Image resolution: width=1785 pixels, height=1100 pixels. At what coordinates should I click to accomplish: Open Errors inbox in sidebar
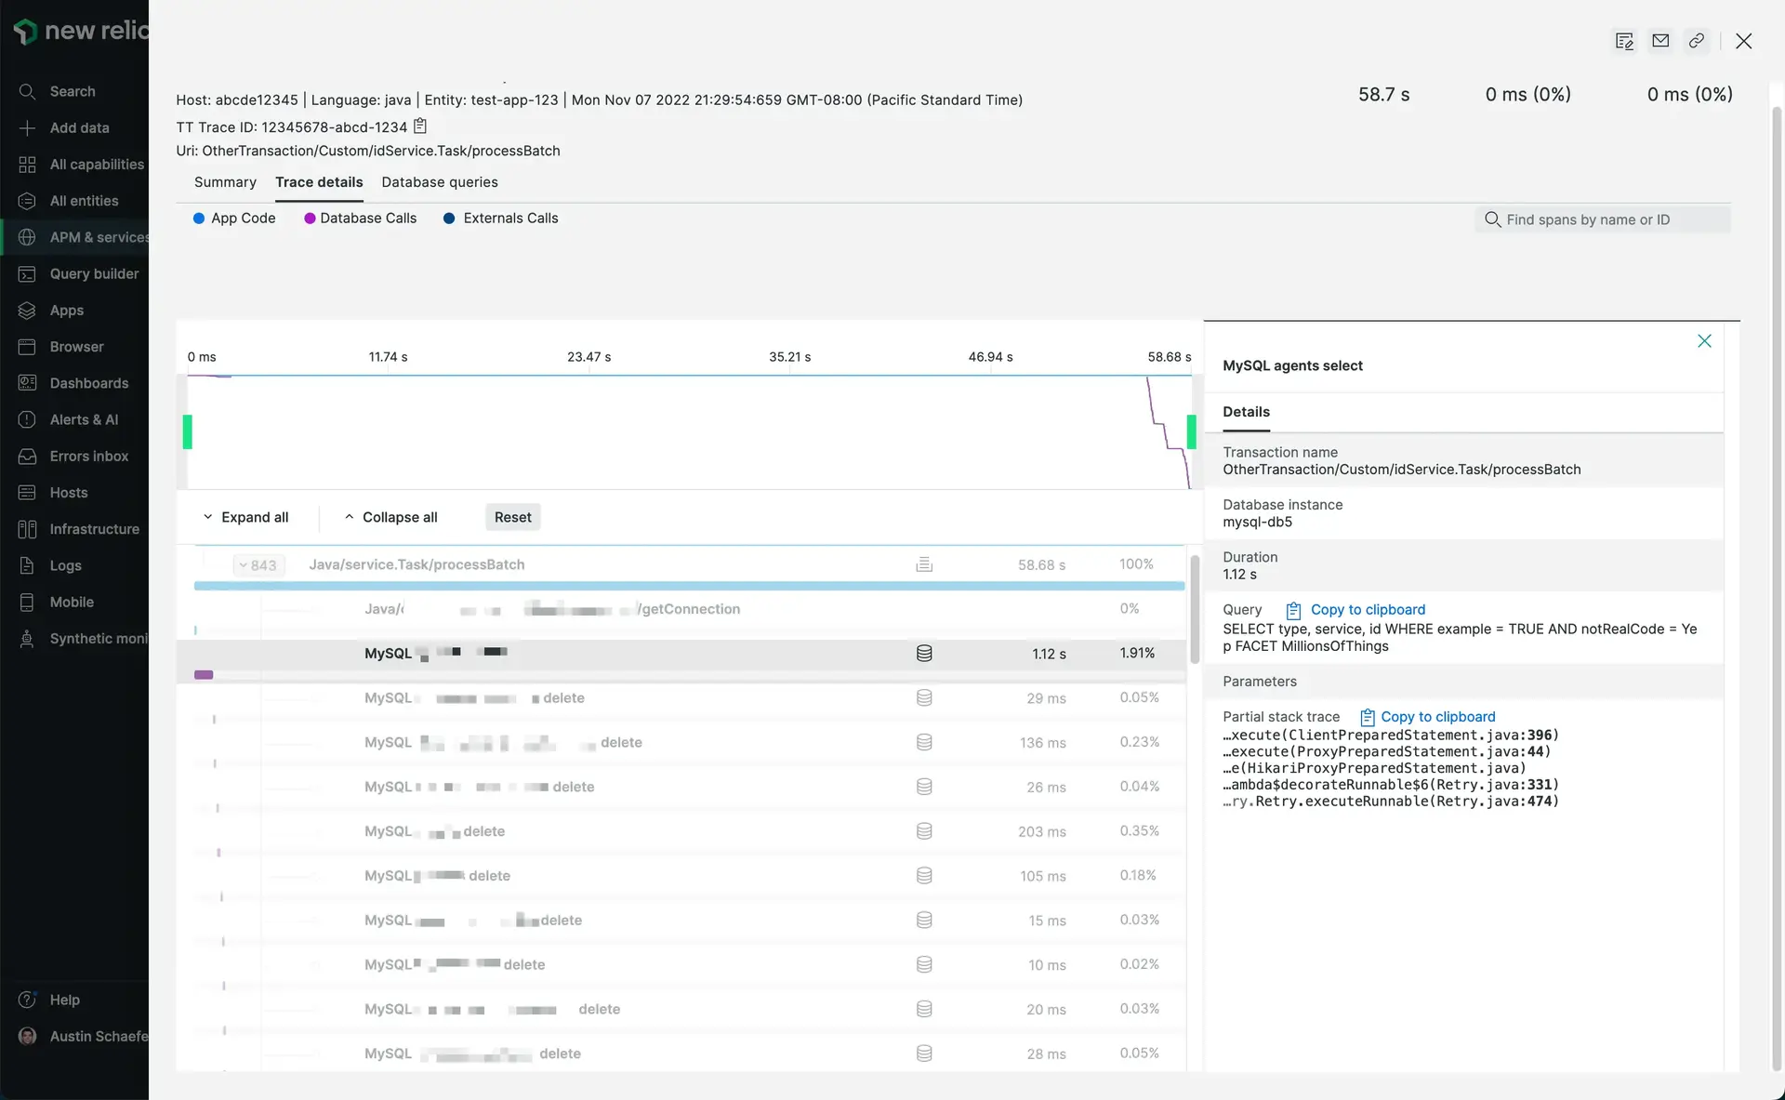88,456
